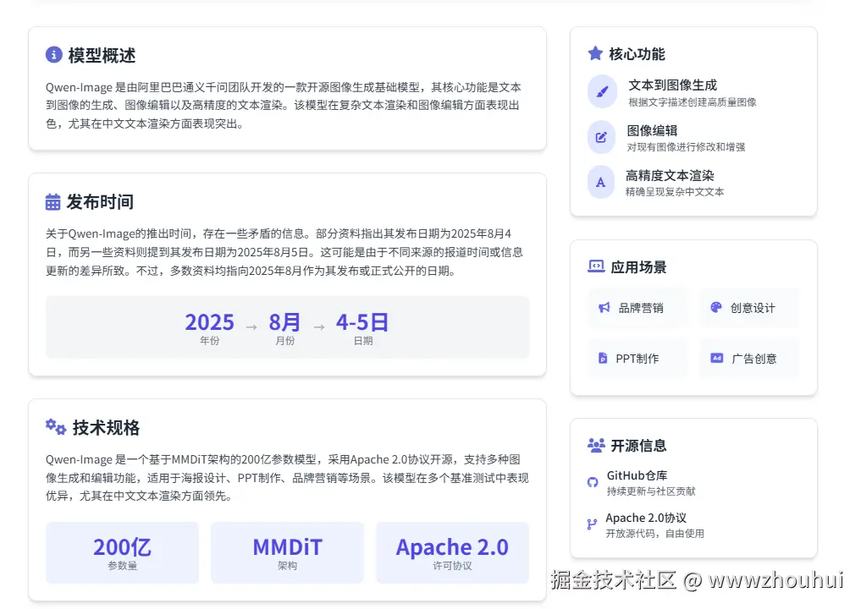Viewport: 861px width, 609px height.
Task: Click the people icon beside 开源信息
Action: tap(596, 445)
